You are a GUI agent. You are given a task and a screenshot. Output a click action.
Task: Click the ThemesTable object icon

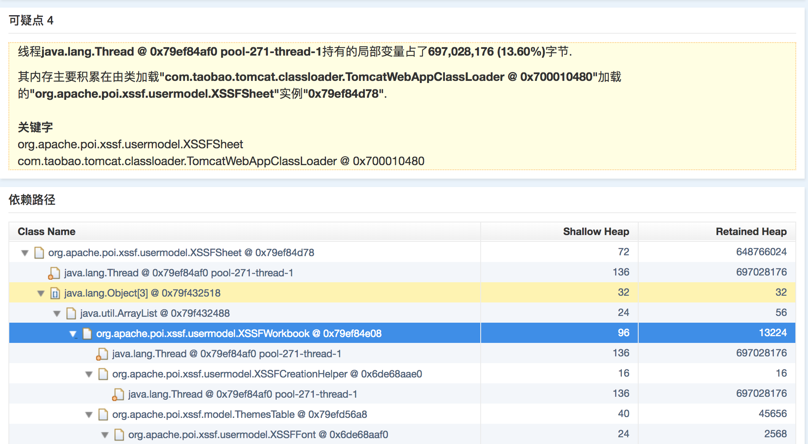103,415
